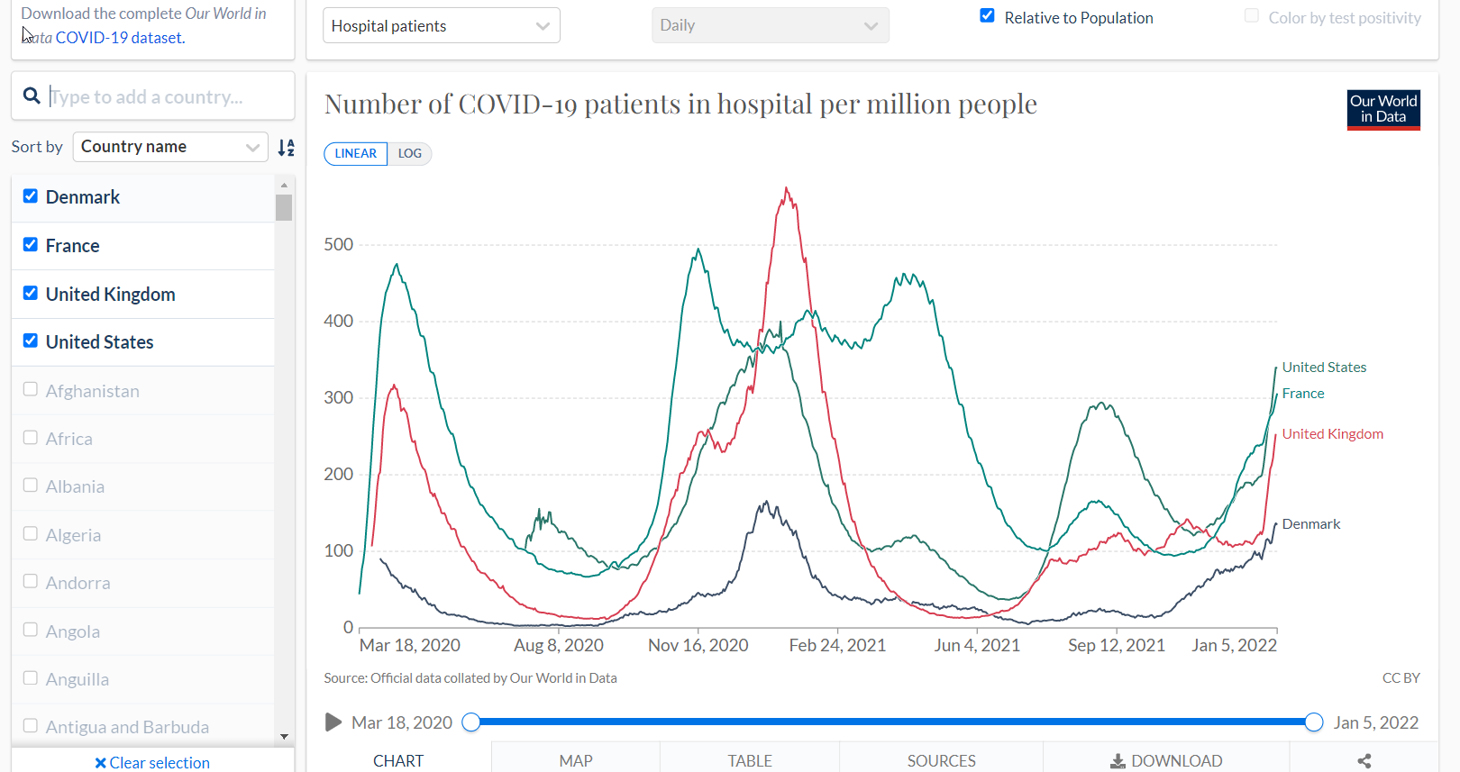Open the COVID-19 dataset link

coord(120,38)
